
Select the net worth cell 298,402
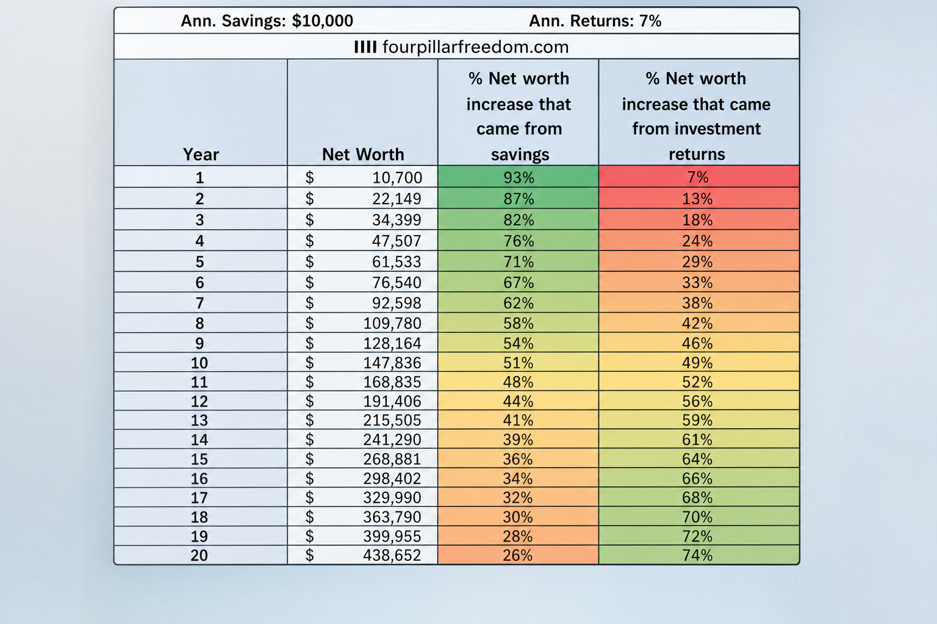pyautogui.click(x=363, y=478)
